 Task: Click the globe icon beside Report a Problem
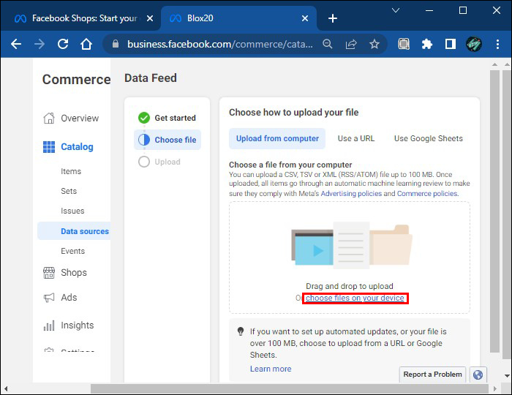(478, 375)
